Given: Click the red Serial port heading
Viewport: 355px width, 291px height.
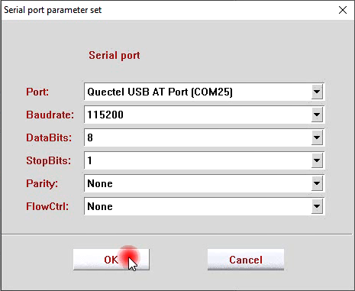Looking at the screenshot, I should tap(115, 55).
